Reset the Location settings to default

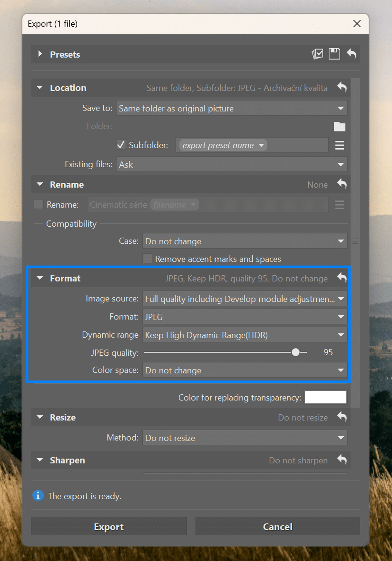(342, 88)
